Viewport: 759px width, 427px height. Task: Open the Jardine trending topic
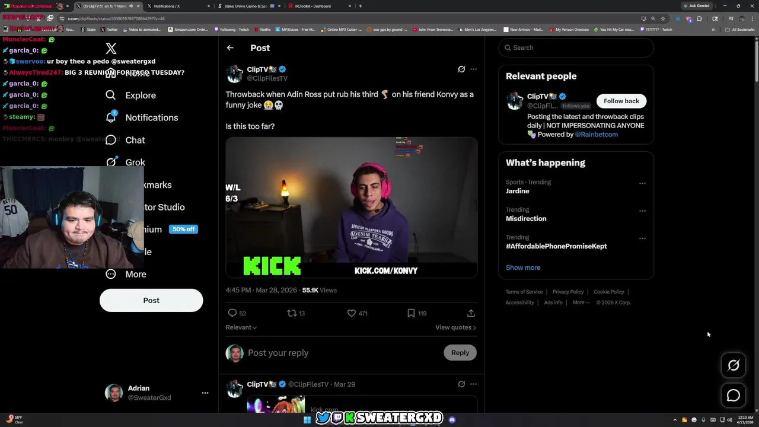pyautogui.click(x=518, y=191)
